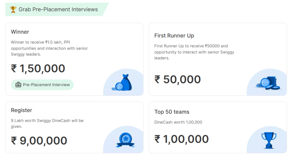Open the Grab Pre-Placement Interviews banner
291x157 pixels.
(x=56, y=10)
